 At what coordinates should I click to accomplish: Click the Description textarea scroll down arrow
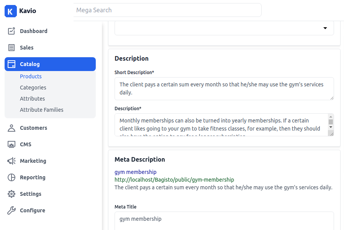point(331,127)
